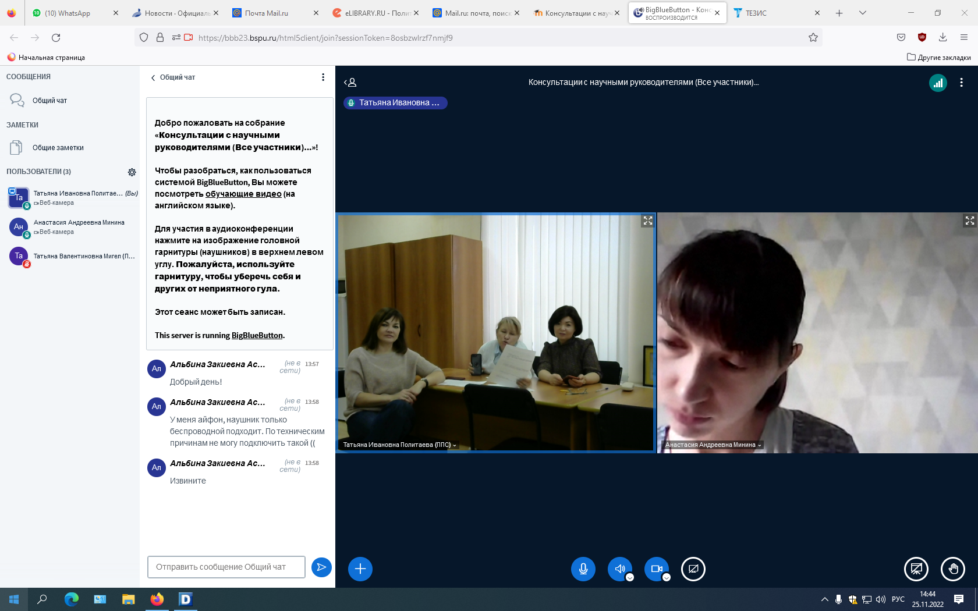Click the share screen button

pyautogui.click(x=693, y=569)
